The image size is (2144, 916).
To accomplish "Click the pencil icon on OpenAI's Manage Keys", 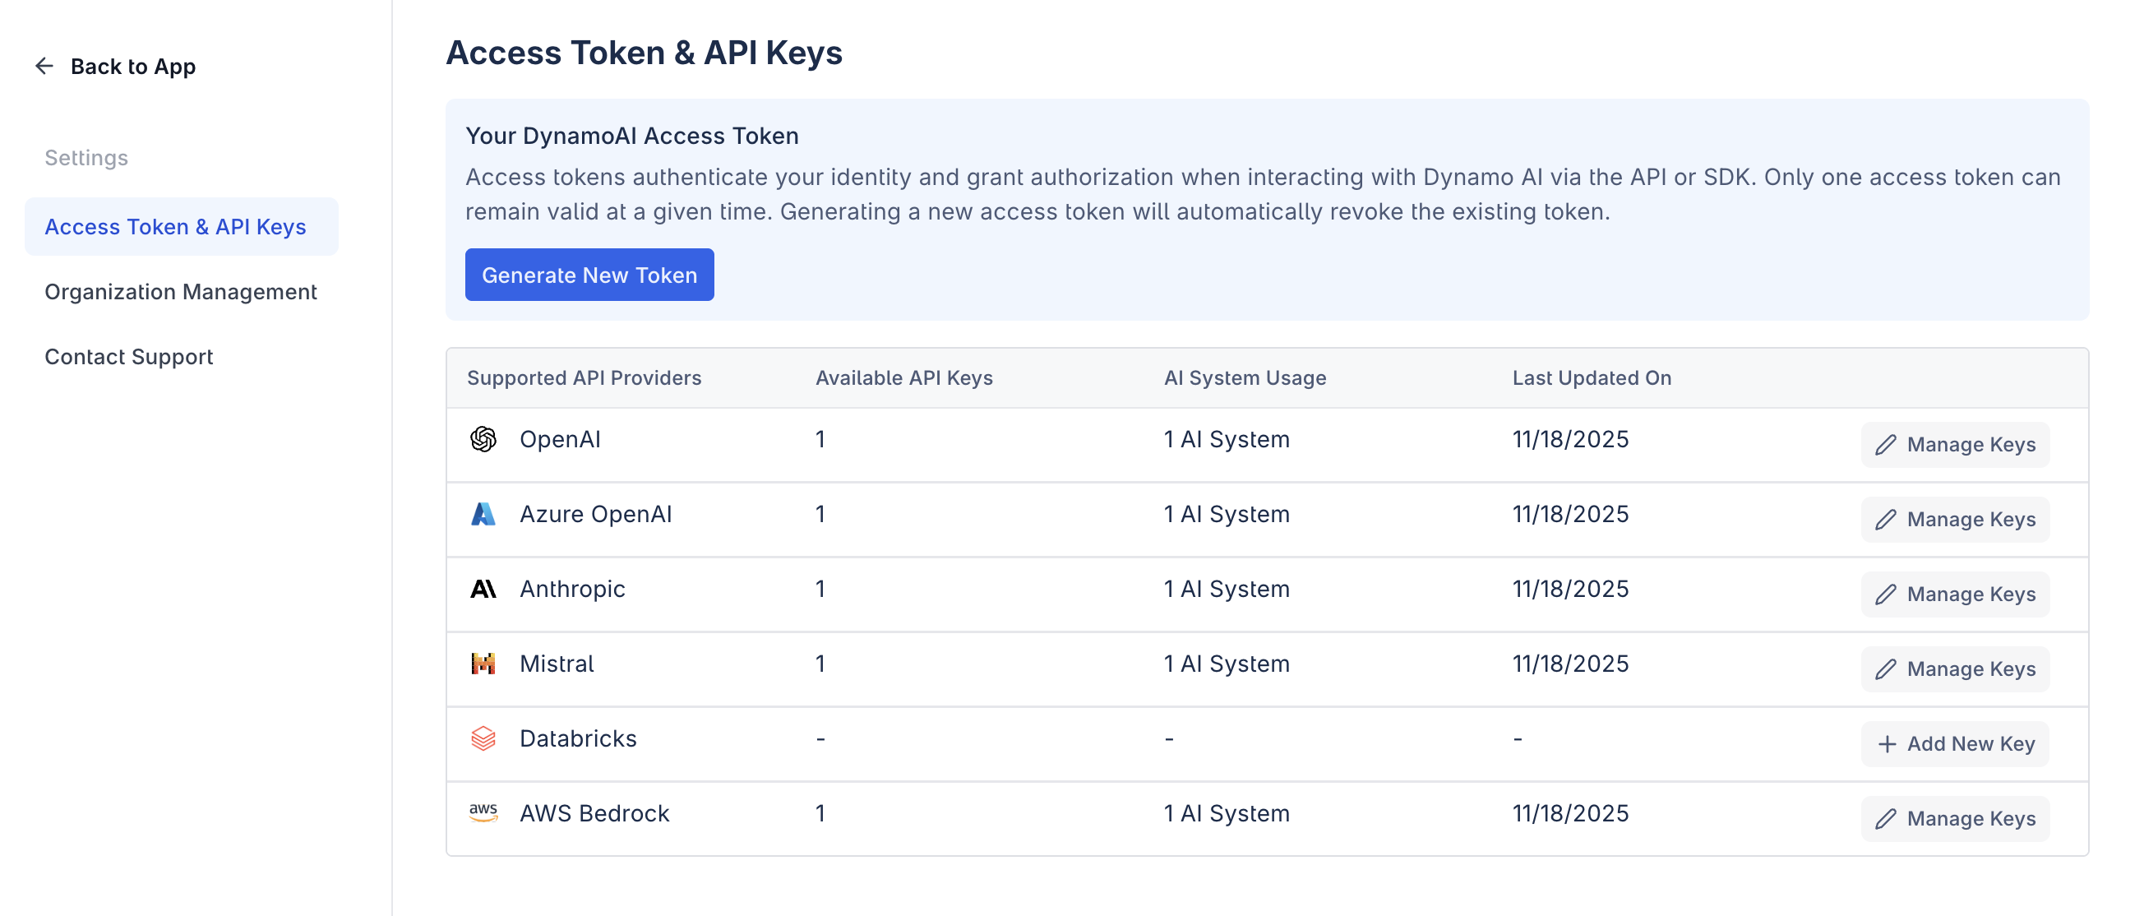I will 1887,445.
